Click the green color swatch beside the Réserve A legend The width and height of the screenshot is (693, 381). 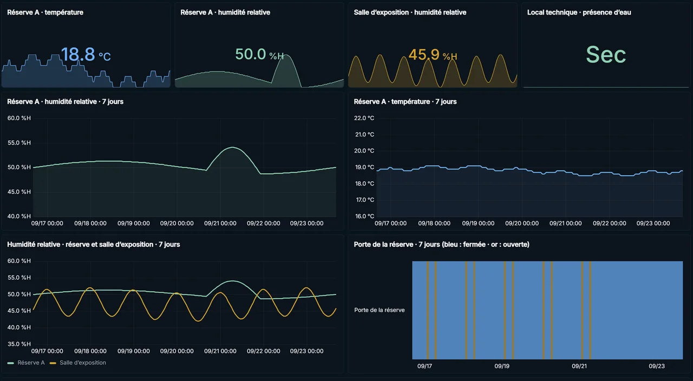[11, 363]
